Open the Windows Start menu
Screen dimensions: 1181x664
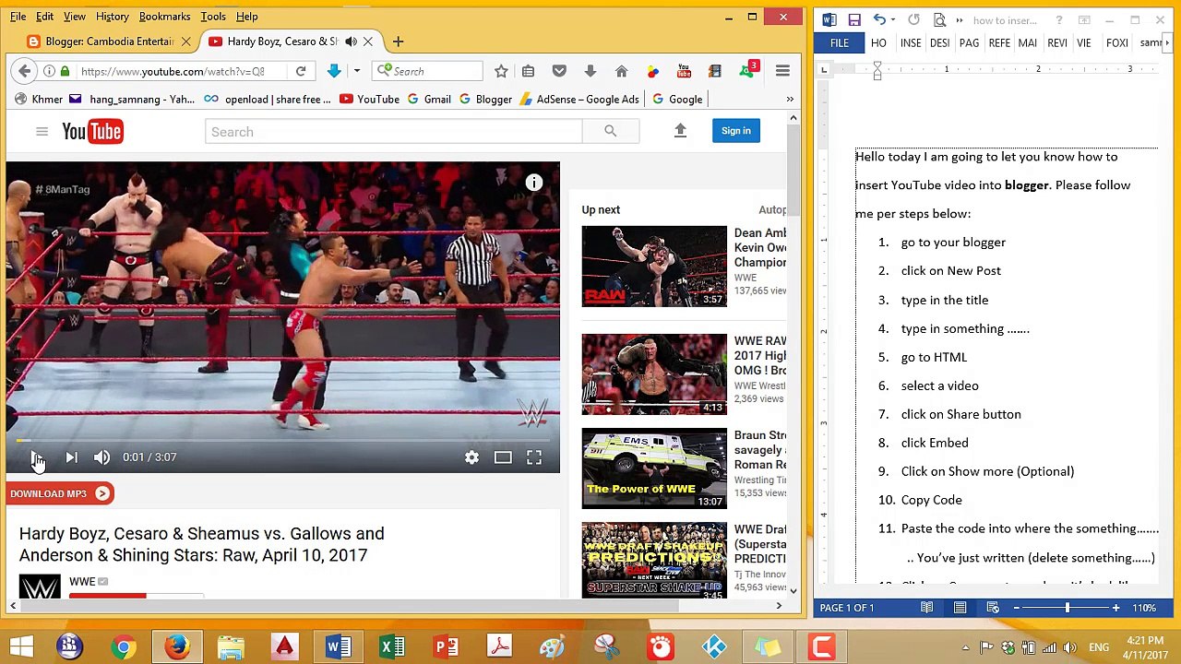[22, 646]
